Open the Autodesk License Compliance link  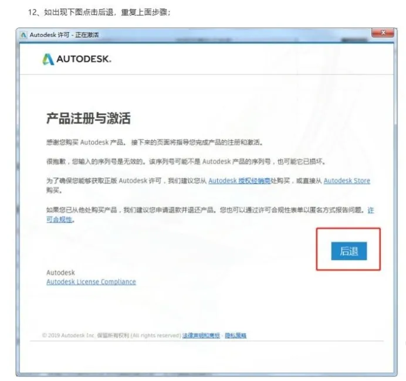(91, 282)
